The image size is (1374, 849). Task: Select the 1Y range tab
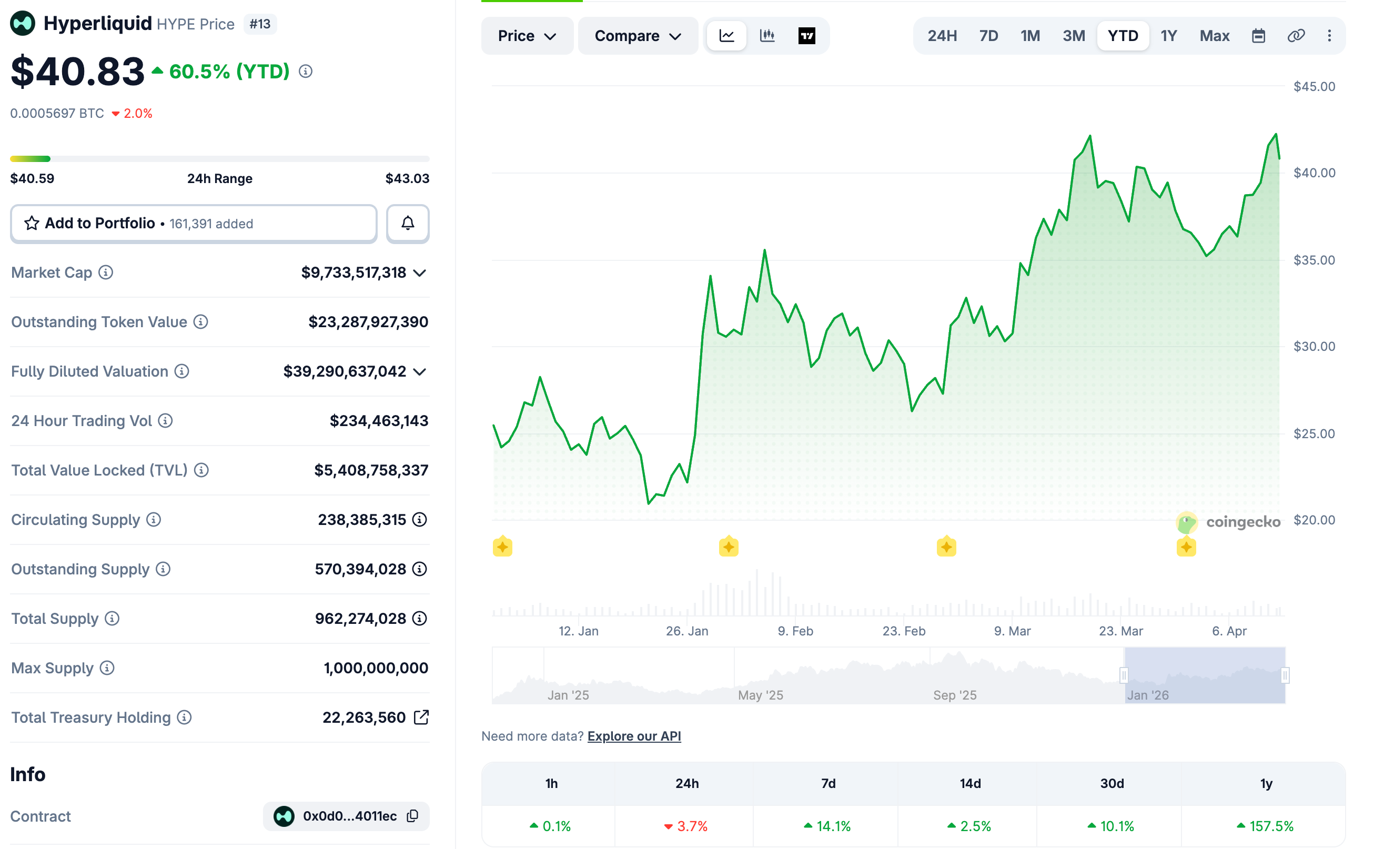tap(1168, 36)
